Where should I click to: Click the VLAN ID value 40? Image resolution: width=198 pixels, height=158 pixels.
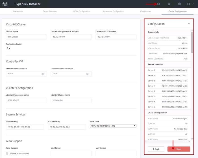coord(186,124)
